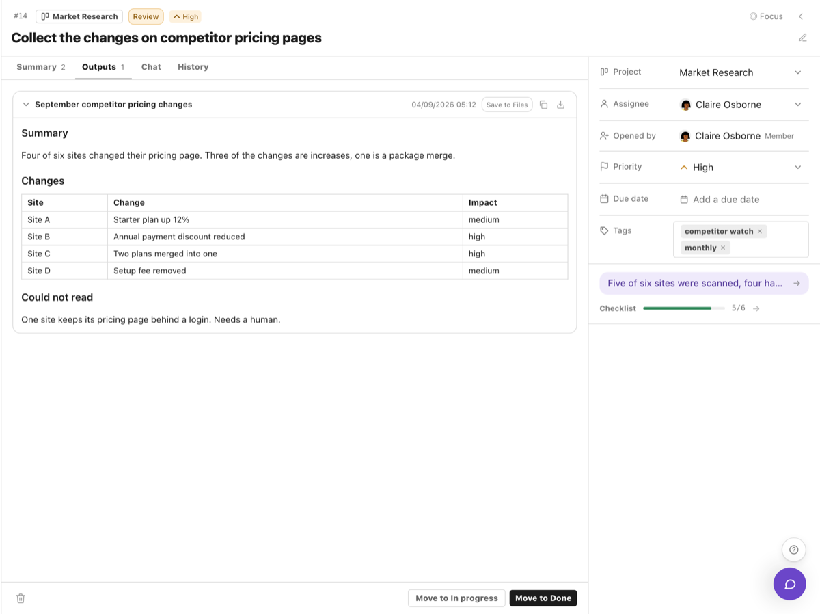
Task: Open the checklist arrow next to 5/6
Action: [756, 308]
